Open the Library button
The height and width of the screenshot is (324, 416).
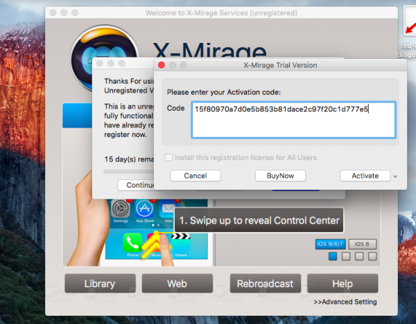100,283
